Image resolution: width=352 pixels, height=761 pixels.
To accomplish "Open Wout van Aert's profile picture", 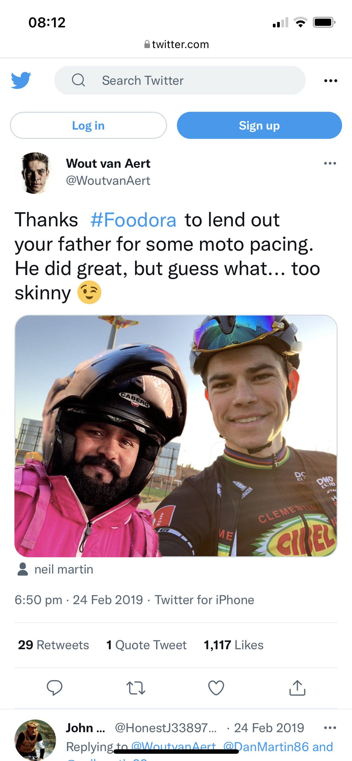I will click(x=35, y=173).
